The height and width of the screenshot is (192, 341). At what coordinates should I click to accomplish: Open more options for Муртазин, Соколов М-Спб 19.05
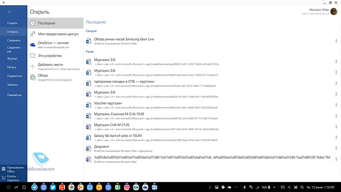(x=336, y=116)
